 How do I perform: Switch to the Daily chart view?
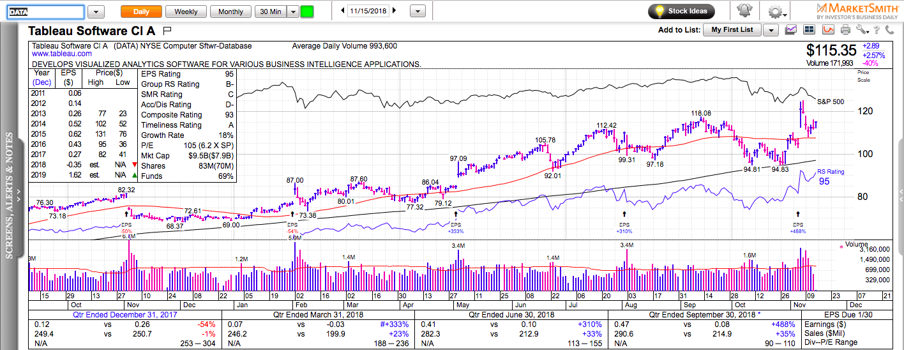(x=141, y=11)
